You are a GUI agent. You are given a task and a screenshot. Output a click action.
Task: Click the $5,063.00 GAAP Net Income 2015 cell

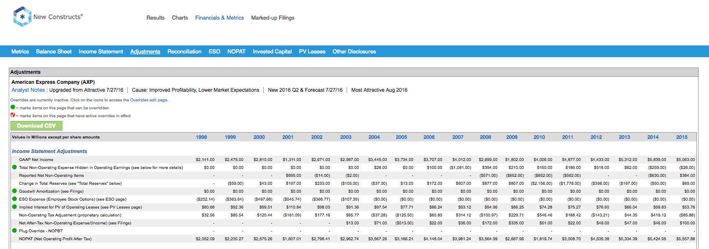[x=686, y=160]
